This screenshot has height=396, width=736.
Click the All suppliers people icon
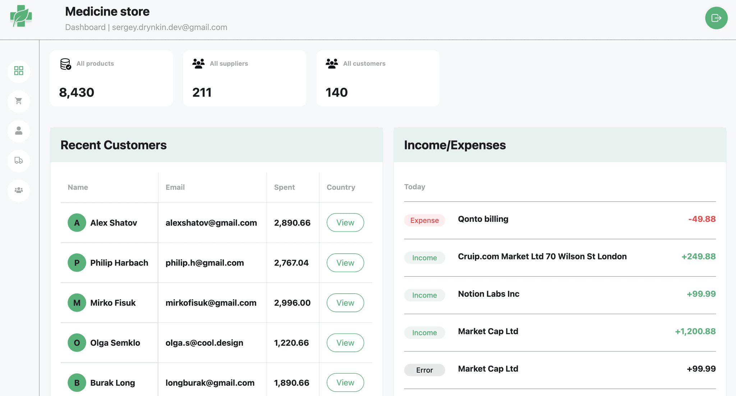198,64
